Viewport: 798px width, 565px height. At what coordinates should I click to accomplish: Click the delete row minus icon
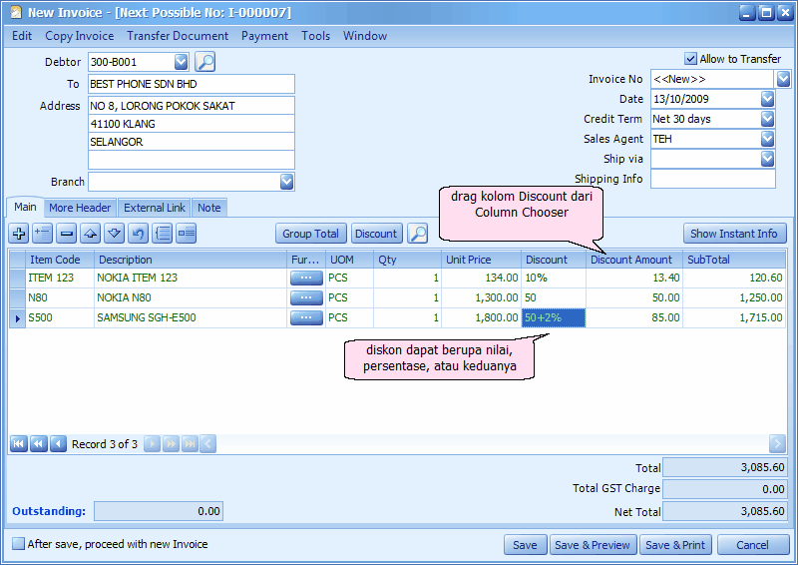click(67, 234)
